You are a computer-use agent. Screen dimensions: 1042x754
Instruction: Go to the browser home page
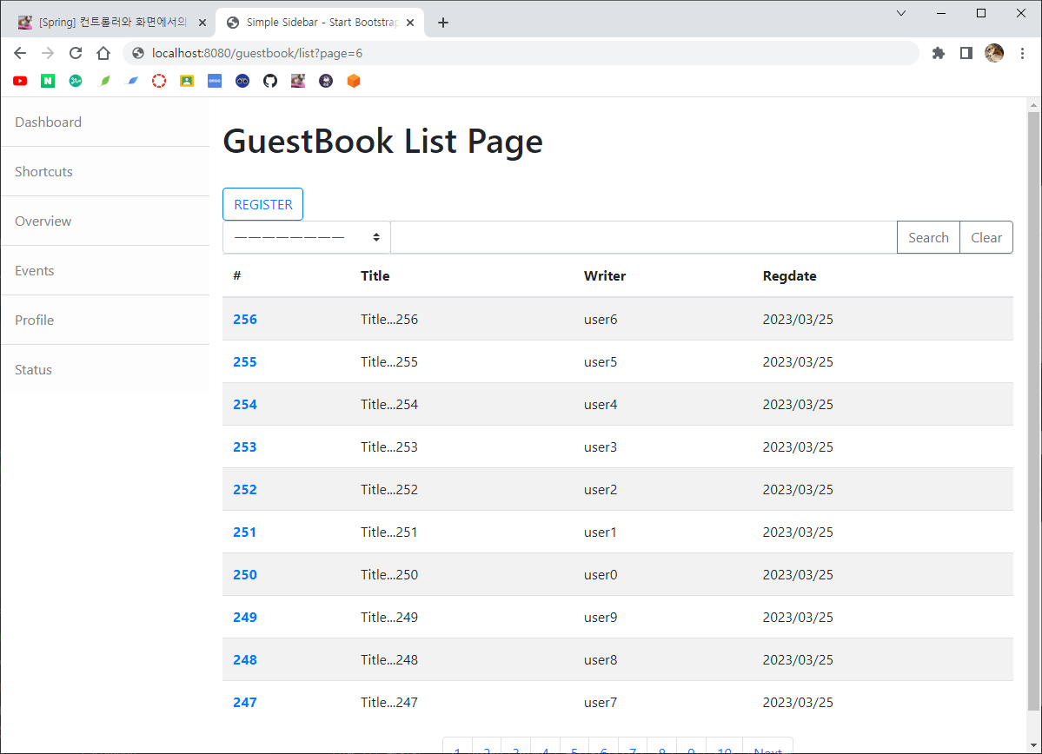[x=103, y=53]
